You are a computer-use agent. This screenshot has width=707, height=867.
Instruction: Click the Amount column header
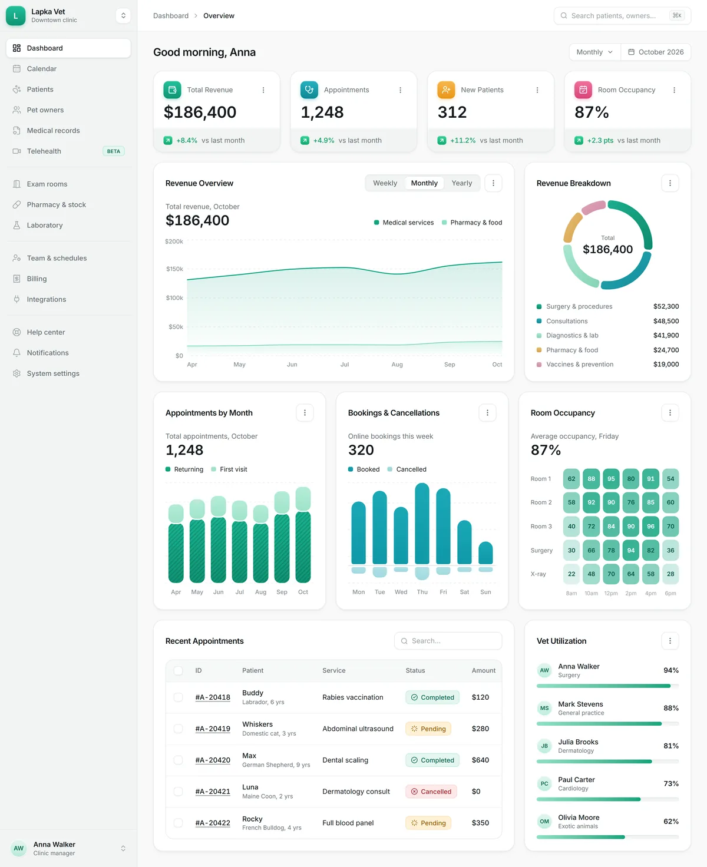(x=483, y=671)
